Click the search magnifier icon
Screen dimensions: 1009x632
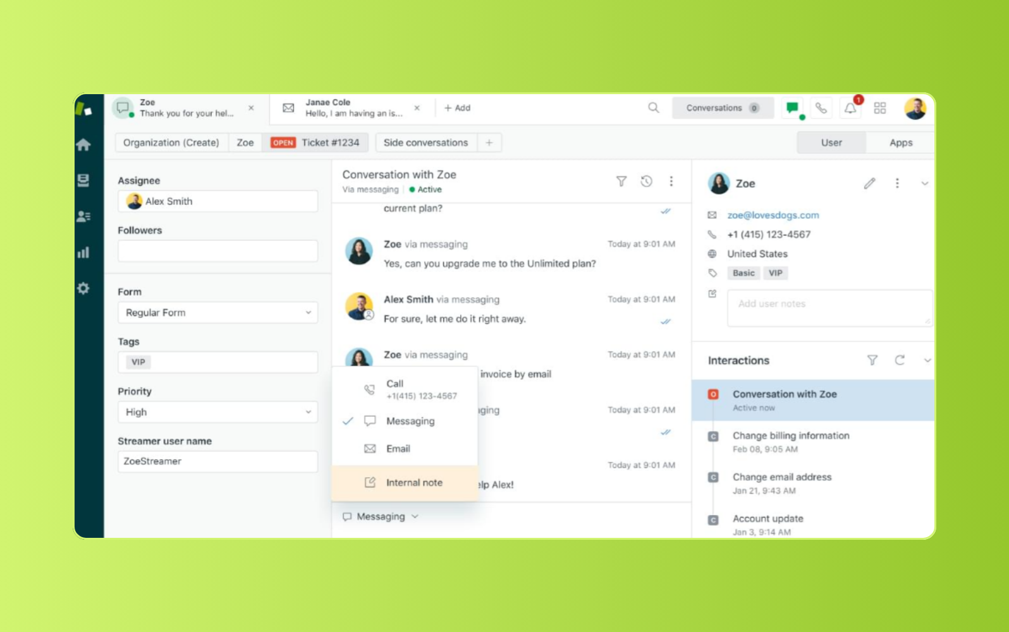click(x=654, y=108)
